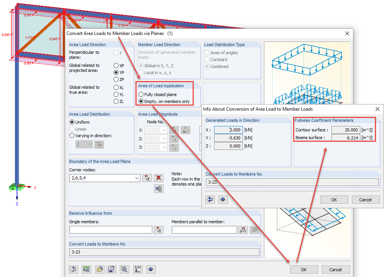Open the help dialog via question mark icon
Screen dimensions: 386x277
(x=73, y=269)
